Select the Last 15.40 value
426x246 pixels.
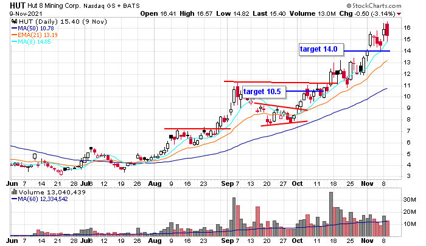(x=269, y=13)
